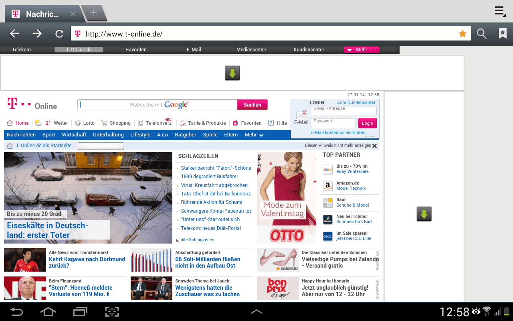Expand Mehr in blue navigation bar
Screen dimensions: 513x321
[254, 135]
